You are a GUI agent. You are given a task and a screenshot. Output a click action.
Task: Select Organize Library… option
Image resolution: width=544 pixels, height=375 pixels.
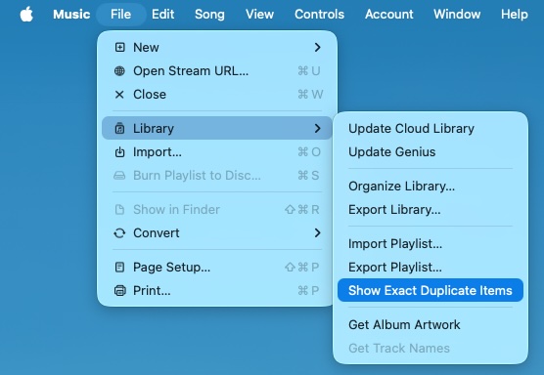(x=431, y=186)
